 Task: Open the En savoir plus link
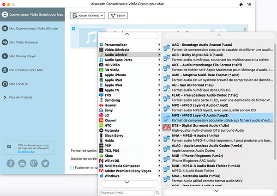[x=26, y=152]
